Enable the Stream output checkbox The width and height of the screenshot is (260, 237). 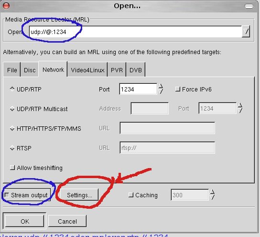[x=7, y=195]
